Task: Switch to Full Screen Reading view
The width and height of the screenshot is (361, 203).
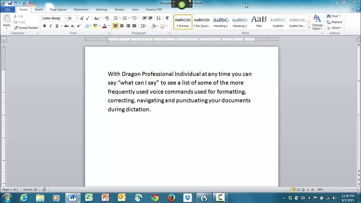Action: coord(298,190)
